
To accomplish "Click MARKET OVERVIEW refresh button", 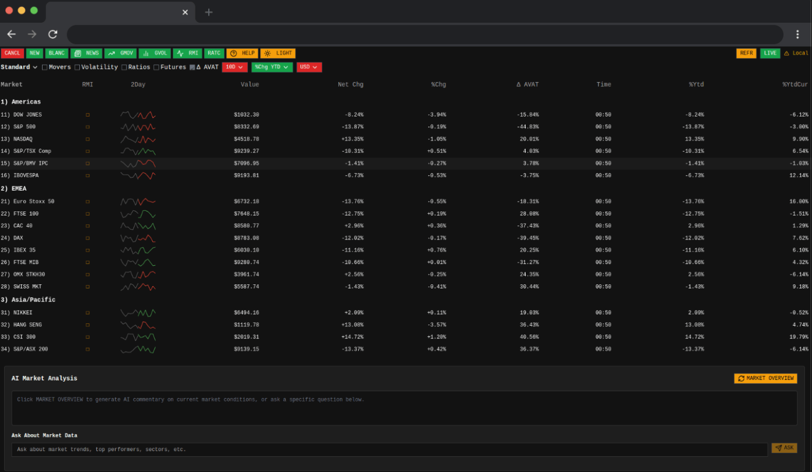I will (765, 378).
